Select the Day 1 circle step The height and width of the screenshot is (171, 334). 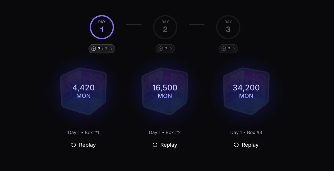[102, 27]
